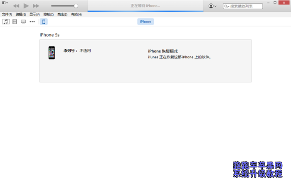Open the 显示(V) menu
Image resolution: width=291 pixels, height=184 pixels.
[35, 15]
